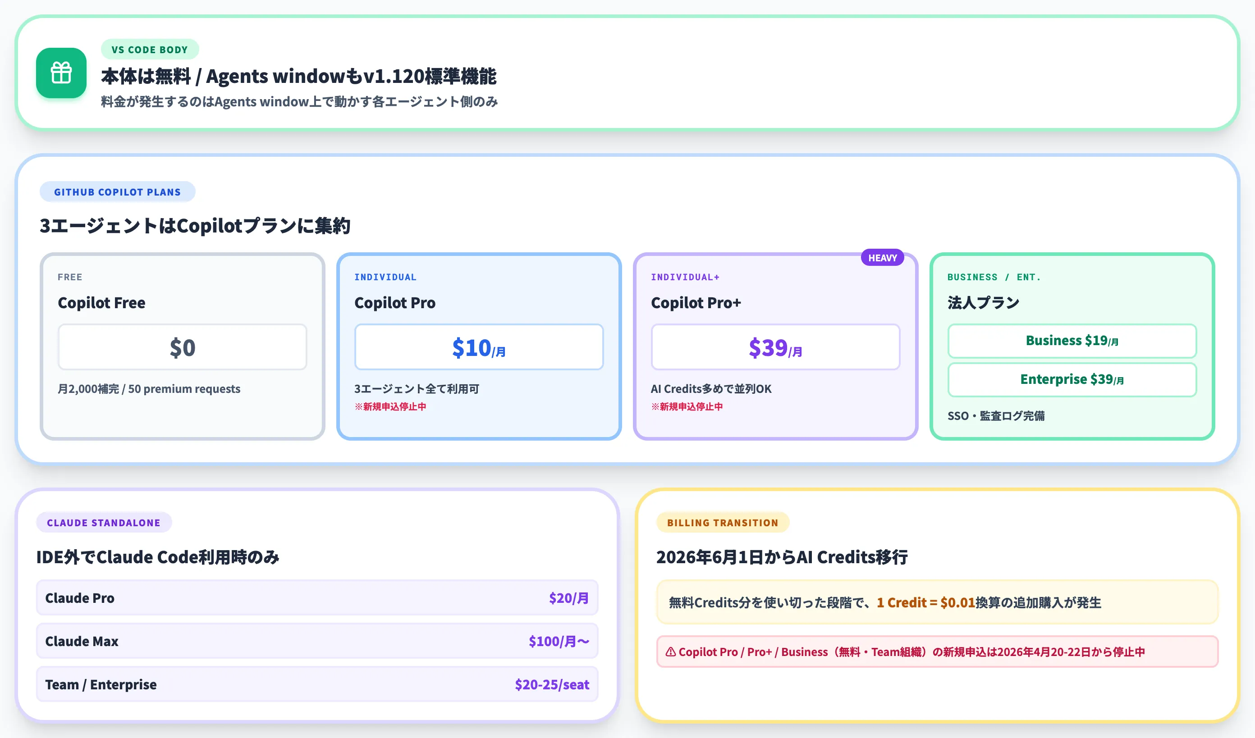Click the green gift box icon

(x=61, y=73)
